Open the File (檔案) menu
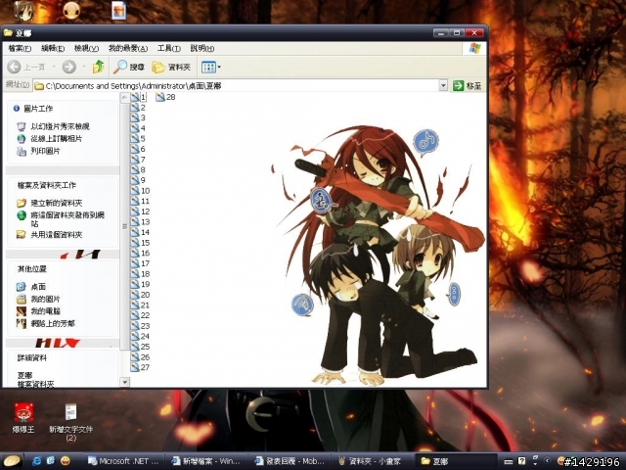This screenshot has height=470, width=626. coord(20,48)
